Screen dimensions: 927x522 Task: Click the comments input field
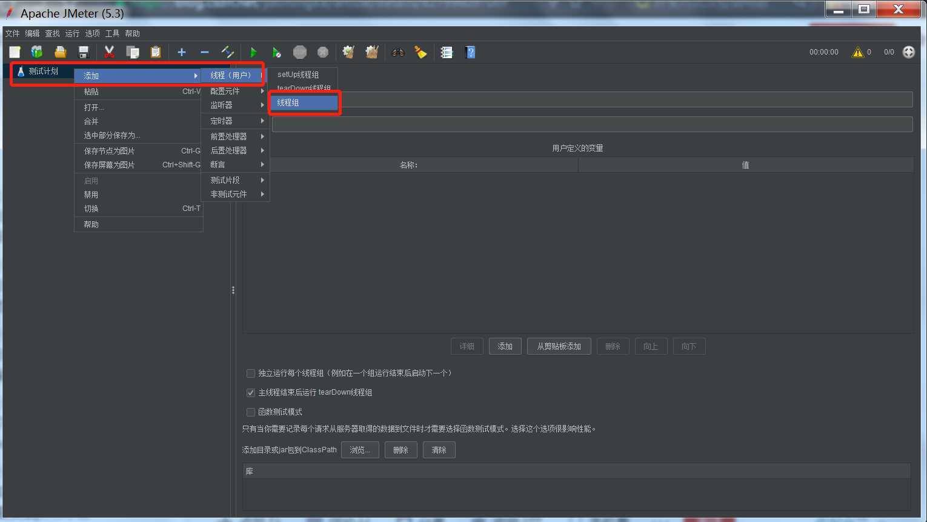pyautogui.click(x=592, y=124)
